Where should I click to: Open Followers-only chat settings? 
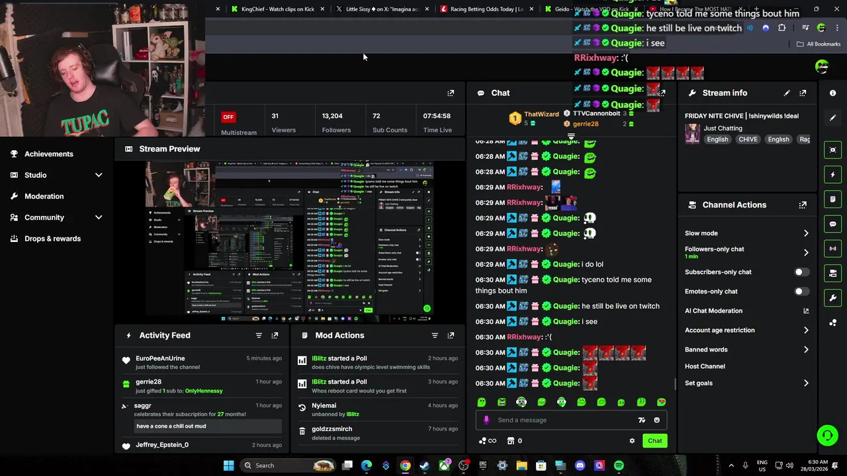[747, 252]
